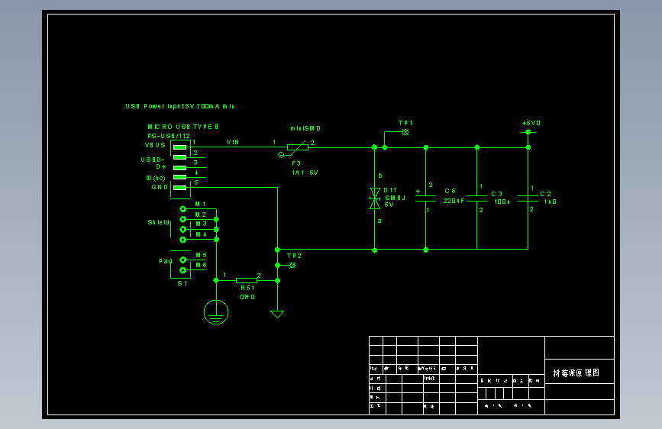Click the Pad label text
Screen dimensions: 662x429
pyautogui.click(x=166, y=261)
